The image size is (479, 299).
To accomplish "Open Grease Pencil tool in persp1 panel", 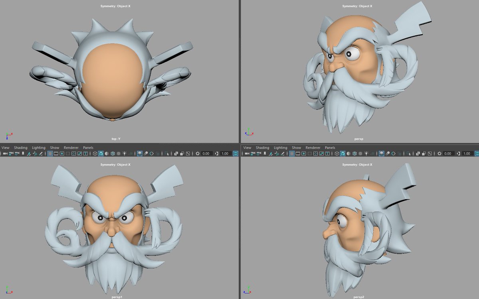I will 42,153.
